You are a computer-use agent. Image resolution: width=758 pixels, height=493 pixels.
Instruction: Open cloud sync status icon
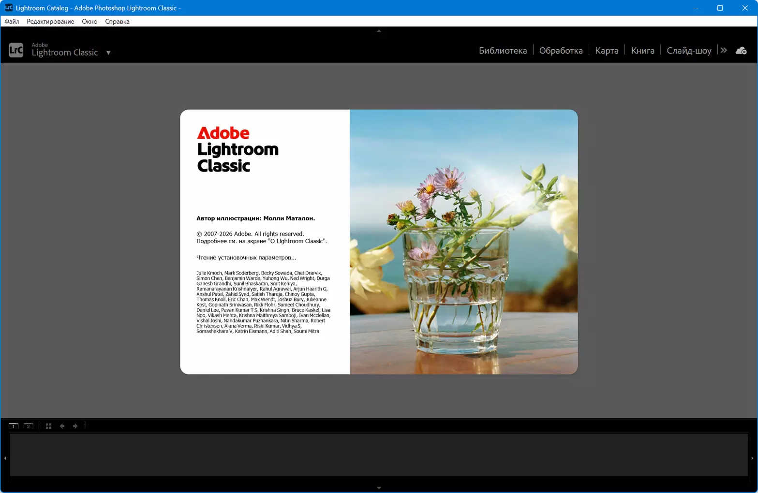[x=741, y=50]
